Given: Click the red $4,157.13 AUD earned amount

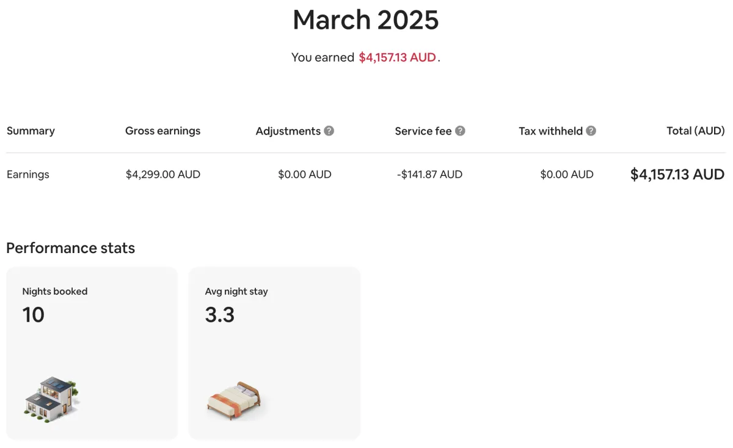Looking at the screenshot, I should click(x=397, y=57).
